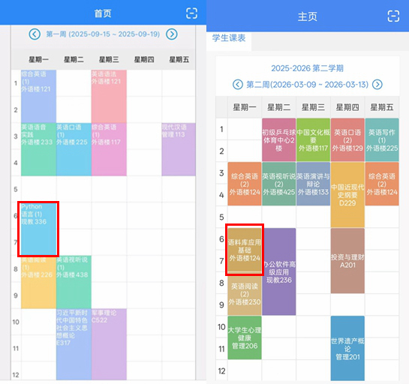The height and width of the screenshot is (384, 409).
Task: Click 星期五 header in 首页 timetable
Action: 179,60
